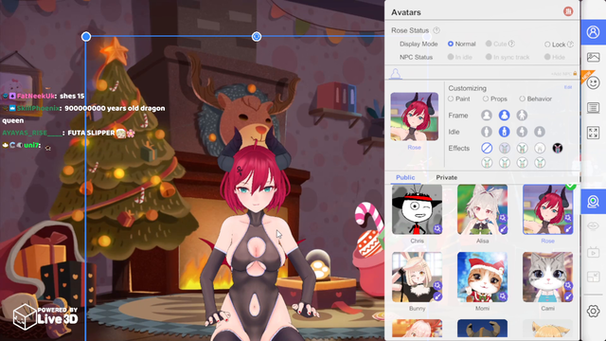Click the paint brush badge on Alisa avatar
The image size is (606, 341).
(503, 229)
